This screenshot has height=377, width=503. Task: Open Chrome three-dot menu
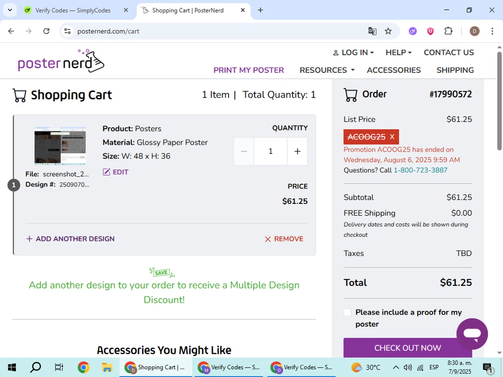(x=492, y=31)
